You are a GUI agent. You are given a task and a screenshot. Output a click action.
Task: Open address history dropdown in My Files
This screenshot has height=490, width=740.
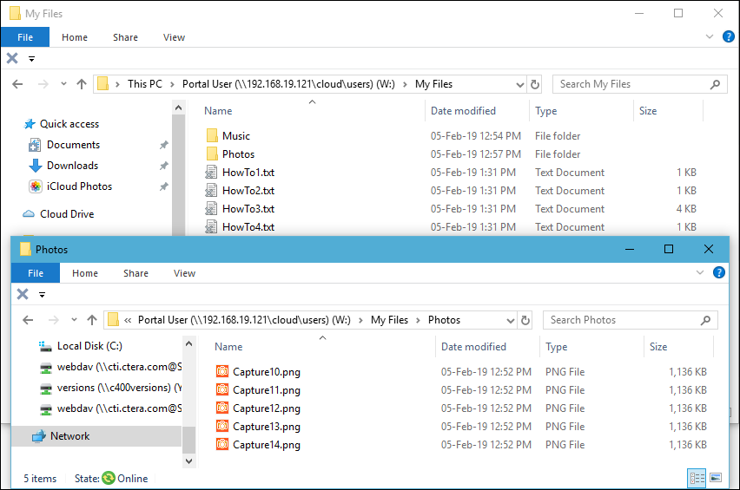pyautogui.click(x=519, y=84)
